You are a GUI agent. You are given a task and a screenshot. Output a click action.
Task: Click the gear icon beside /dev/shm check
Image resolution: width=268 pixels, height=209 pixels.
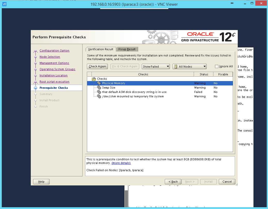coord(99,96)
